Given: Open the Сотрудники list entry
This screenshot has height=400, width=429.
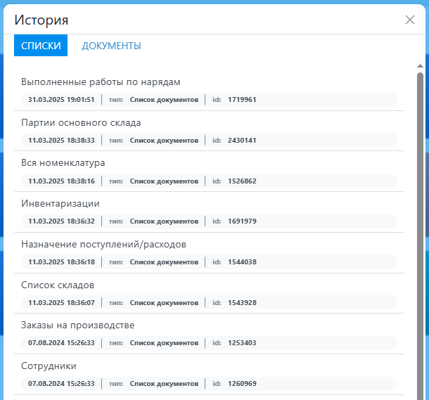Looking at the screenshot, I should coord(49,366).
